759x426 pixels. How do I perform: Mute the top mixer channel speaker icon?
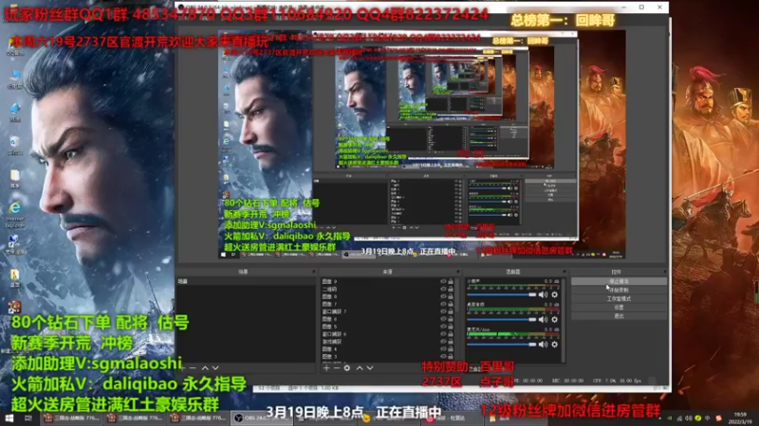tap(543, 294)
